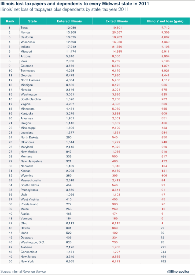
Task: Select Florida's exited value 20,667
Action: point(117,32)
